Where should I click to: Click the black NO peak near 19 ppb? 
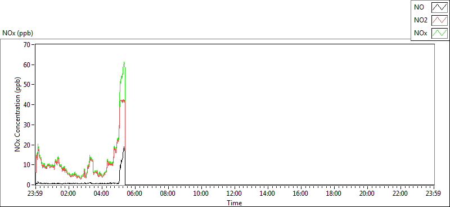124,147
